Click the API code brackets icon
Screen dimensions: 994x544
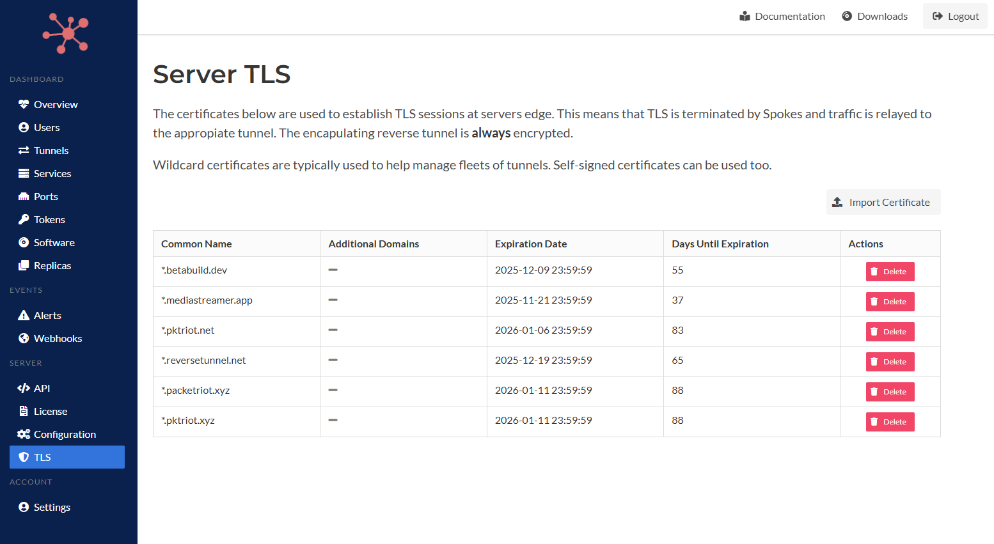(x=24, y=388)
